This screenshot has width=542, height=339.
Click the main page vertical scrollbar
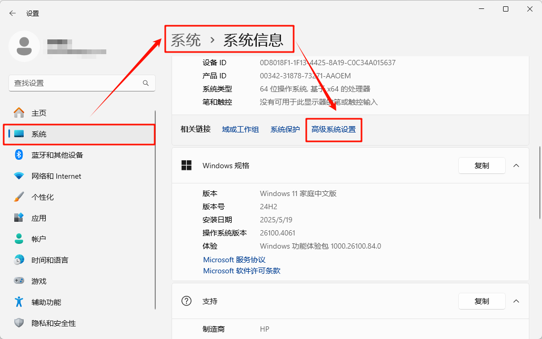pos(539,182)
